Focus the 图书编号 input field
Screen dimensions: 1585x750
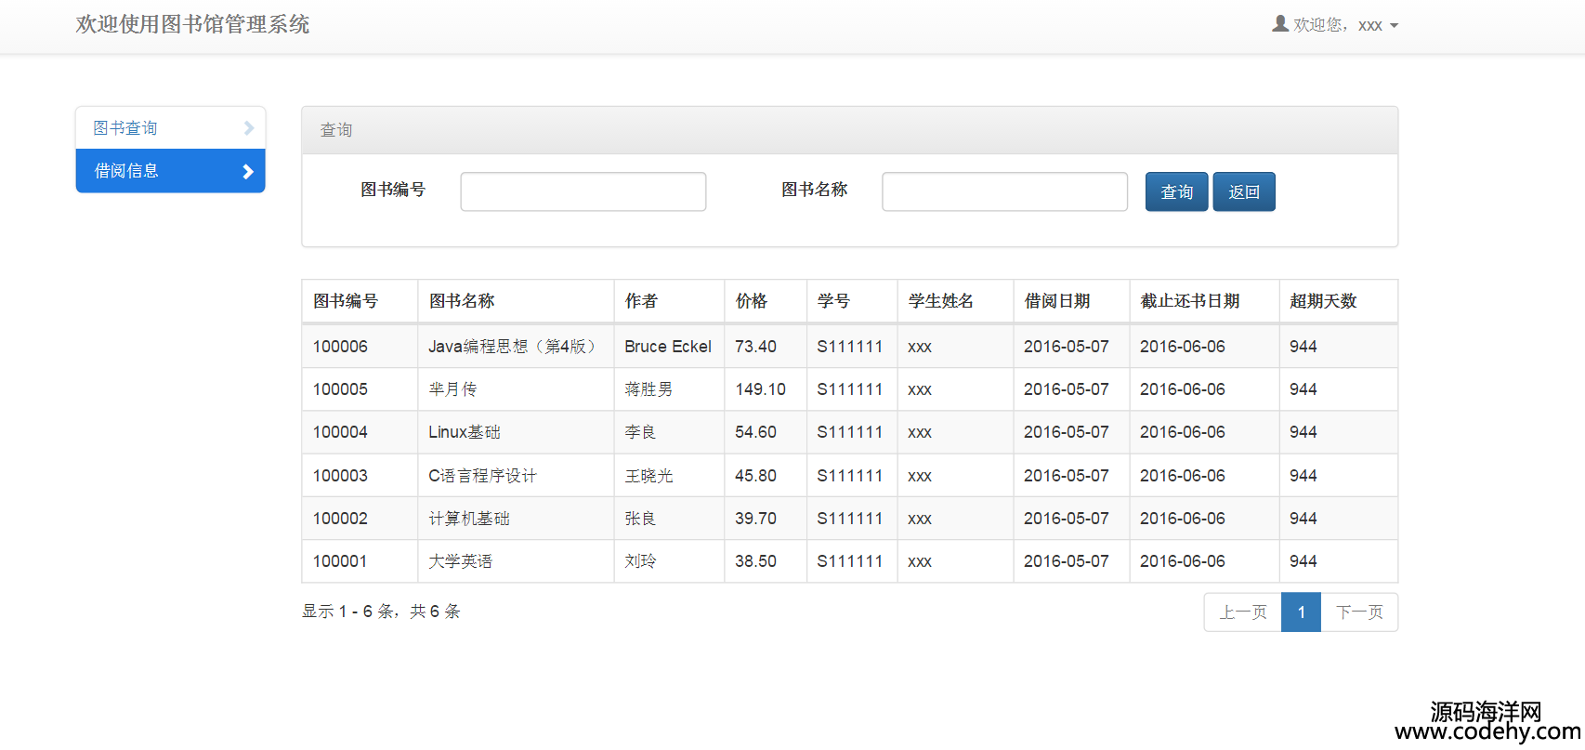click(583, 191)
